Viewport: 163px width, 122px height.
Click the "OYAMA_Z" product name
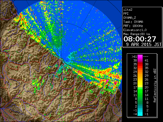[x=130, y=18]
